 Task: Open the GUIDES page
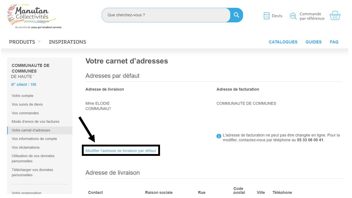313,42
